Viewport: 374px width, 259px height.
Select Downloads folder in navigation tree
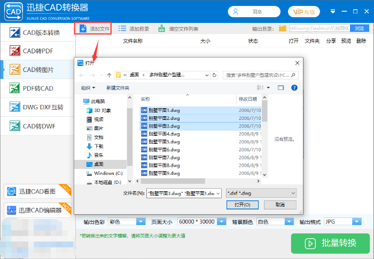95,146
